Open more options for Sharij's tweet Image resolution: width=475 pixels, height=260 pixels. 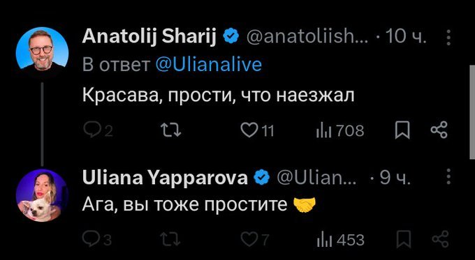(448, 38)
